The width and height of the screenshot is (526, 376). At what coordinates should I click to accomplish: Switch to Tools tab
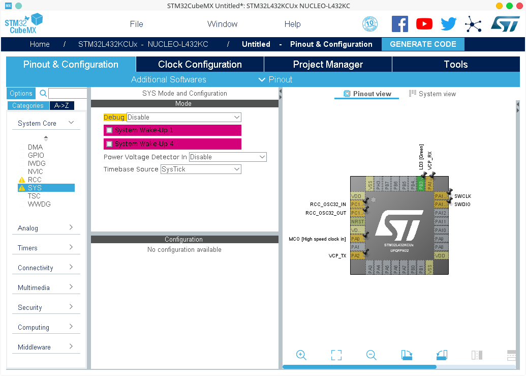tap(456, 64)
